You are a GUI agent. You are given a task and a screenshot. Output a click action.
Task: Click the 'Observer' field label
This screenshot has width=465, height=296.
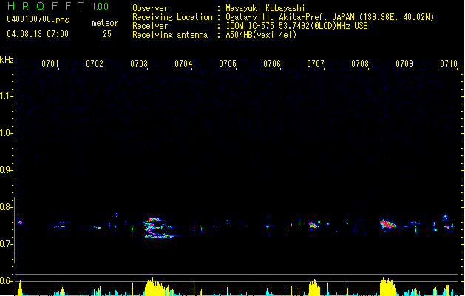click(150, 8)
